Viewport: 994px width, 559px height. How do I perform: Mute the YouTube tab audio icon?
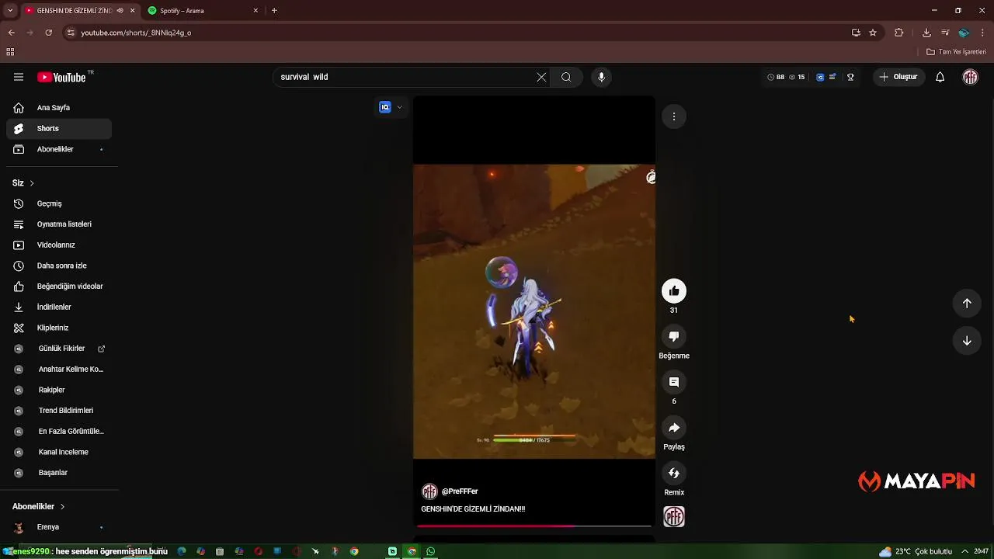click(x=120, y=11)
